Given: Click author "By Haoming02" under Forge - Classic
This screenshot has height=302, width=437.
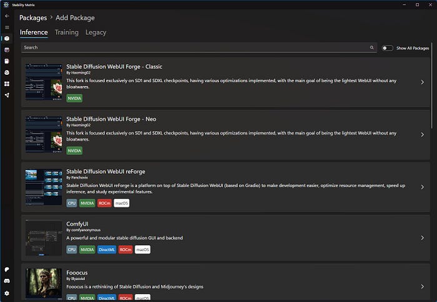Looking at the screenshot, I should tap(78, 73).
